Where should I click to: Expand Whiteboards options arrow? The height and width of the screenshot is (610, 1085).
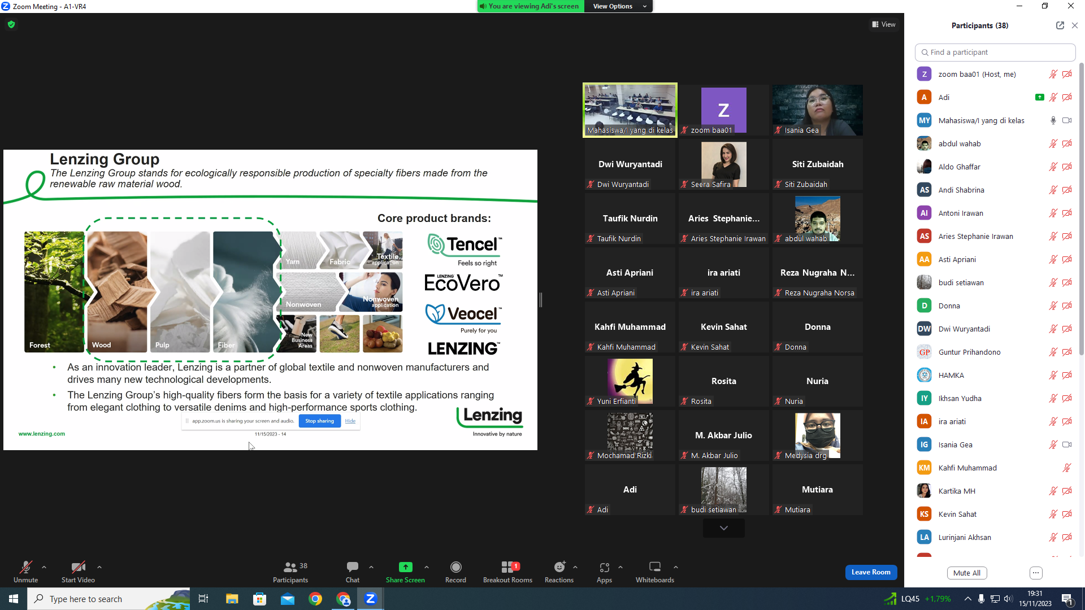(x=676, y=567)
